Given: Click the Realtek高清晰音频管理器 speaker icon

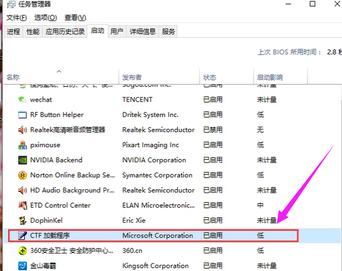Looking at the screenshot, I should [22, 130].
